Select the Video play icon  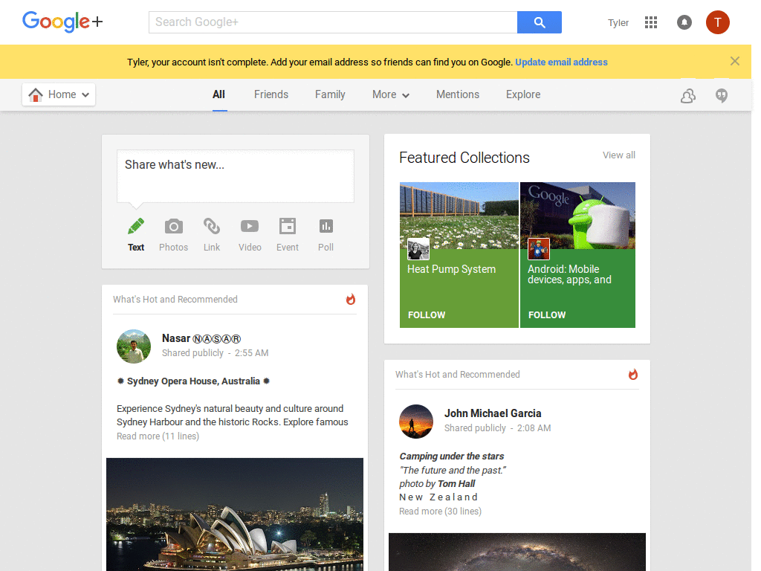250,226
